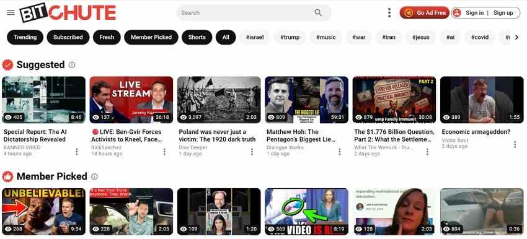Filter by the #israel tag
527x239 pixels.
(x=255, y=37)
